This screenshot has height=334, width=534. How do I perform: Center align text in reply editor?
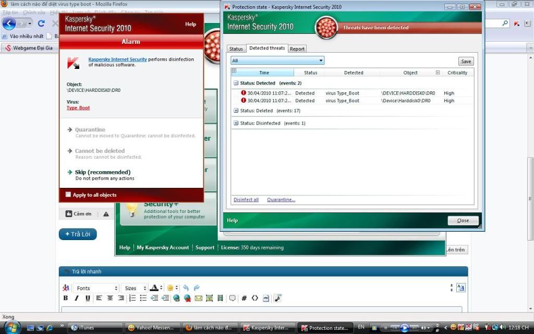(x=110, y=298)
